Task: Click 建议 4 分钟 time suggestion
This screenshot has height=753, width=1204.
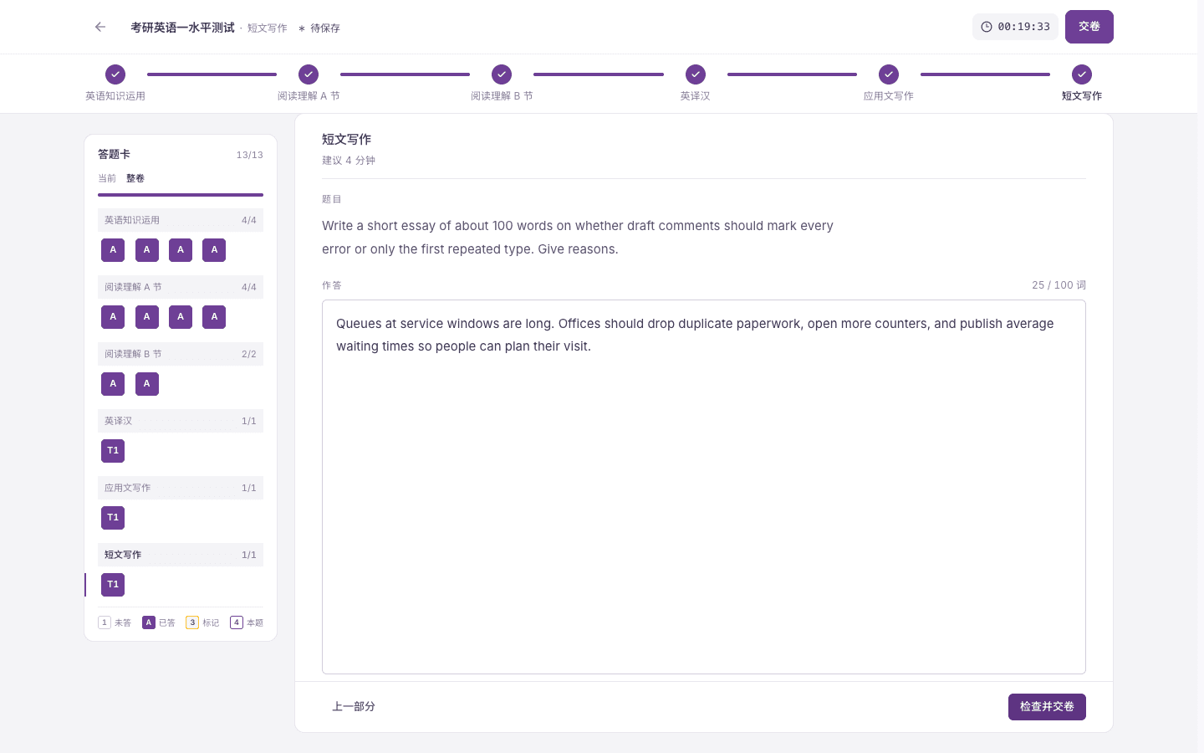Action: coord(349,161)
